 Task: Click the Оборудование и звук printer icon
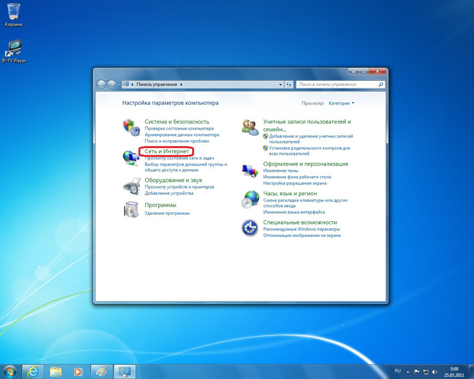click(131, 186)
